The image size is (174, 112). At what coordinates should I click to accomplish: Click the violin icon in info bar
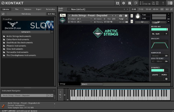[x=4, y=105]
